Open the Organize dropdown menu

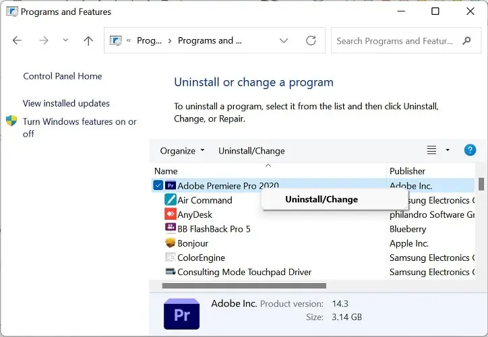pyautogui.click(x=182, y=151)
